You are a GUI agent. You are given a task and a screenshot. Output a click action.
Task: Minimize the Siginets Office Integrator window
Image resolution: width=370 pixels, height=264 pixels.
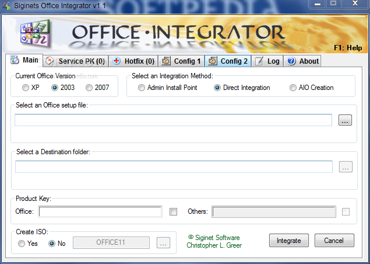[318, 4]
